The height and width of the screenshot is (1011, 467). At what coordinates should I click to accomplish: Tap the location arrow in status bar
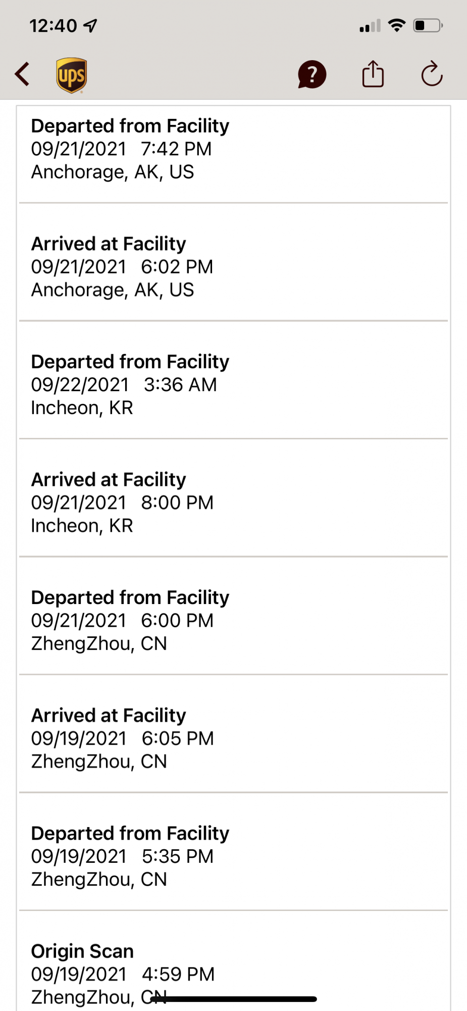coord(90,25)
